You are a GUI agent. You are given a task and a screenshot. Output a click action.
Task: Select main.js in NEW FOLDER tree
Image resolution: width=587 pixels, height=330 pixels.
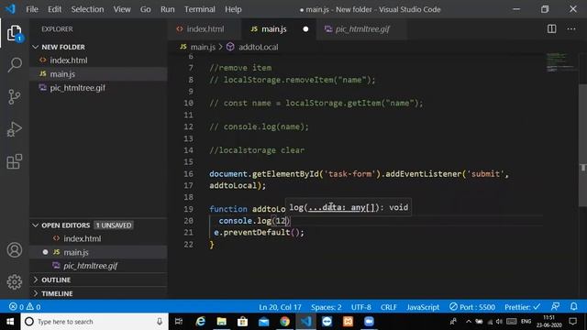click(98, 74)
